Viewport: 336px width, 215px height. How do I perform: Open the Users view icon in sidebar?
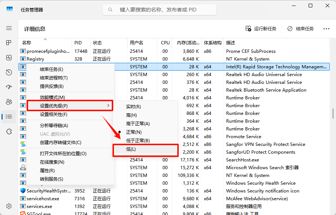click(9, 102)
